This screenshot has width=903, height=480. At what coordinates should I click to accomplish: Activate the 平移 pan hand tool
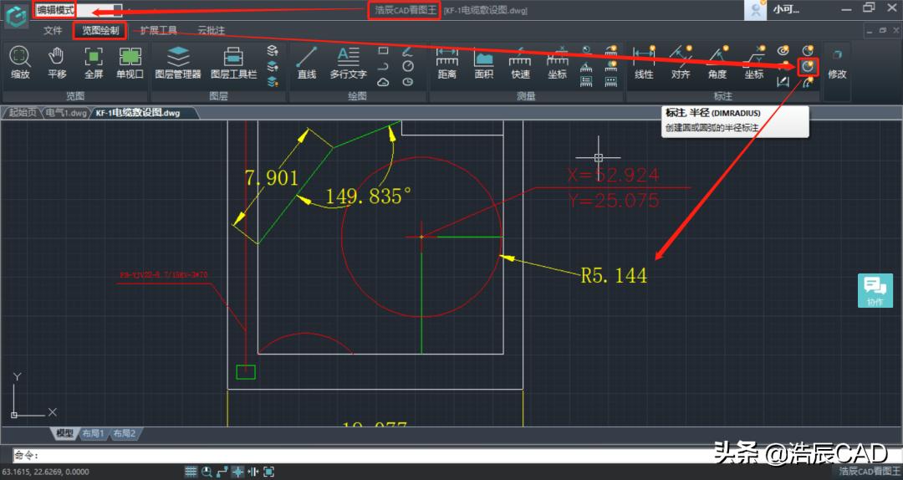pyautogui.click(x=57, y=63)
